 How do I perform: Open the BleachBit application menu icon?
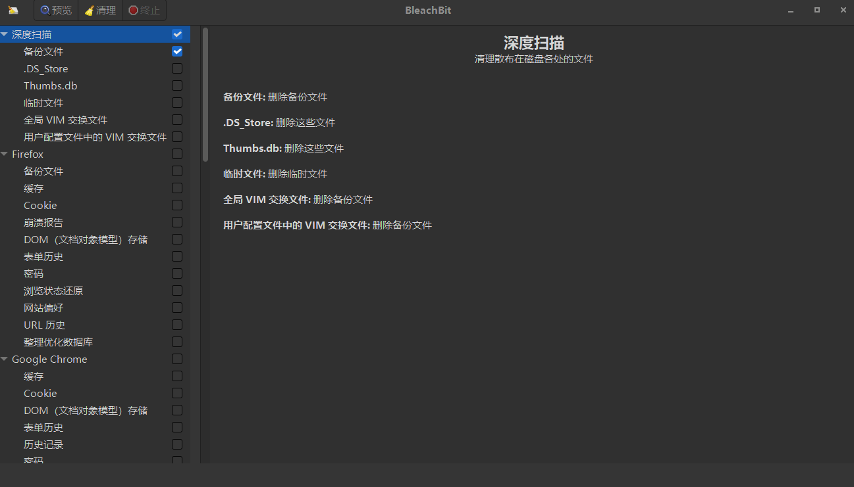pyautogui.click(x=13, y=11)
